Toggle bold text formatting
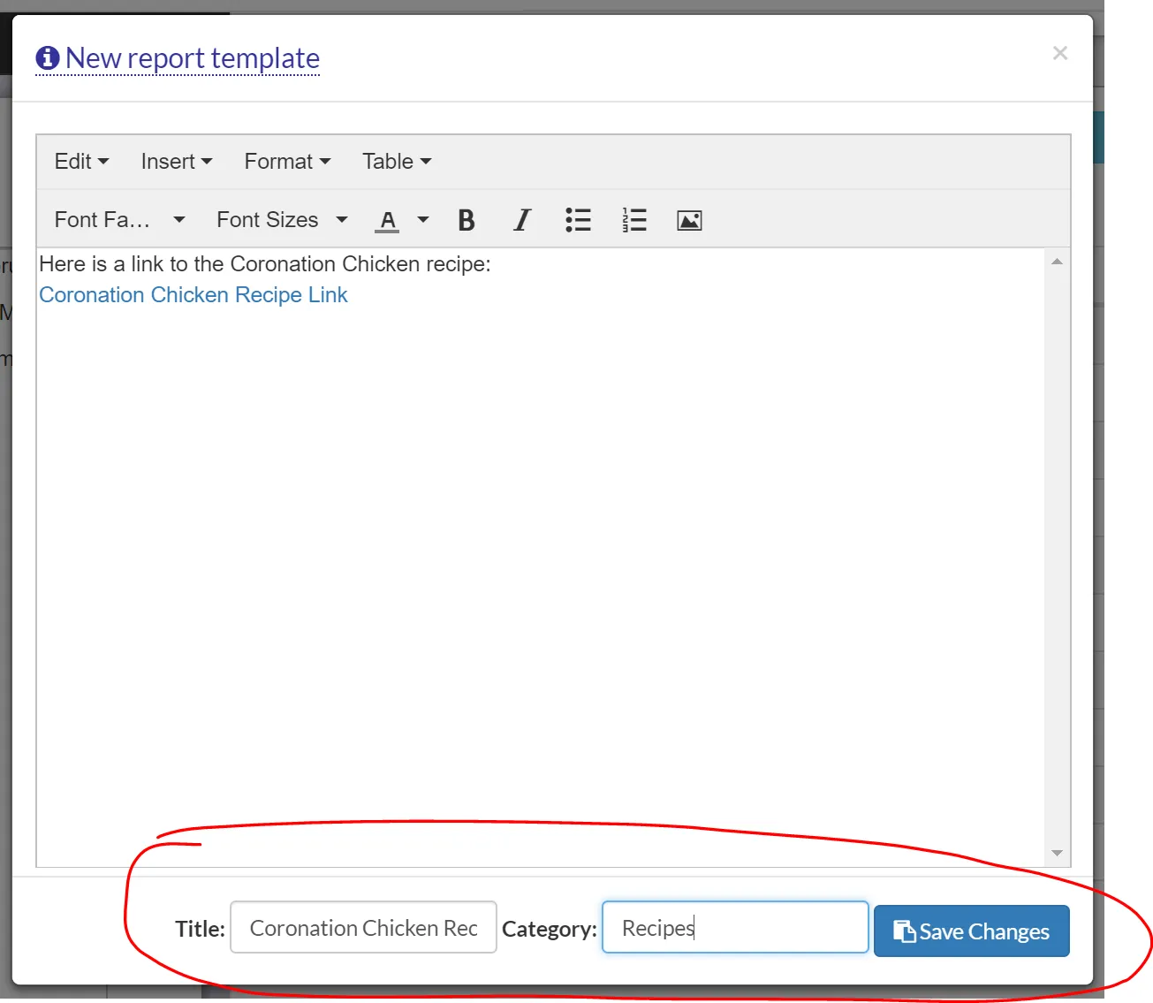 tap(467, 220)
